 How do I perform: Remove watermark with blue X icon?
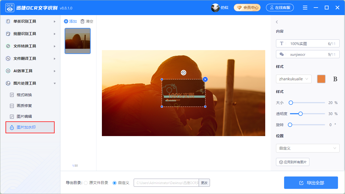[x=205, y=79]
